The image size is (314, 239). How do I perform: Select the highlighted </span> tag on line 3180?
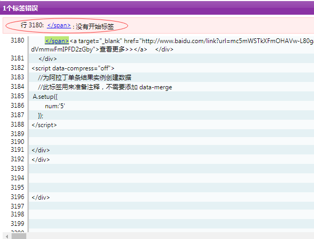pyautogui.click(x=57, y=41)
